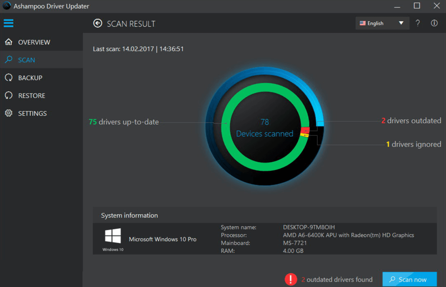The image size is (446, 287).
Task: Click RAM value 4.00 GB
Action: pos(293,251)
